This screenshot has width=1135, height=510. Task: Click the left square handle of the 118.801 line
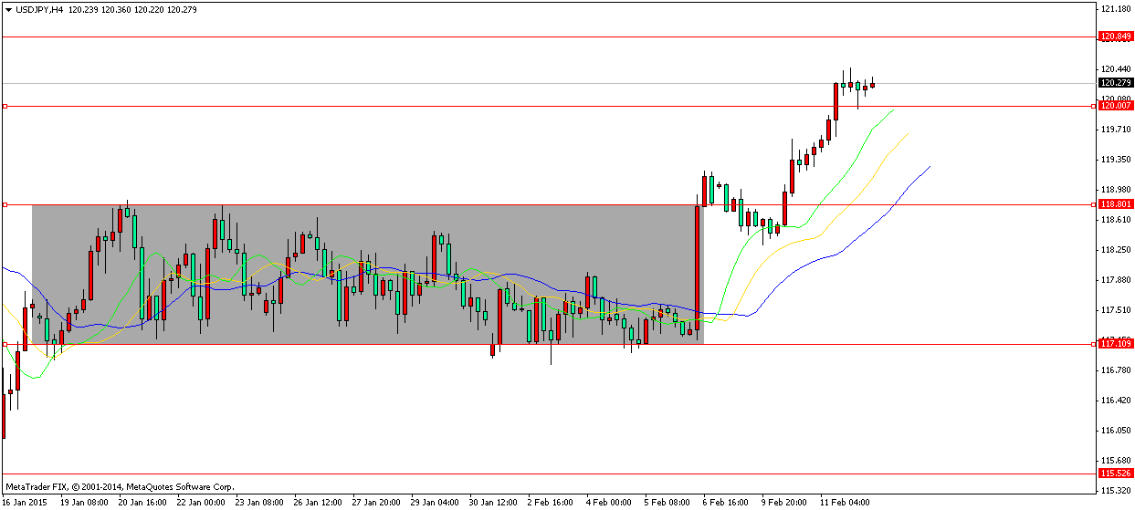5,204
